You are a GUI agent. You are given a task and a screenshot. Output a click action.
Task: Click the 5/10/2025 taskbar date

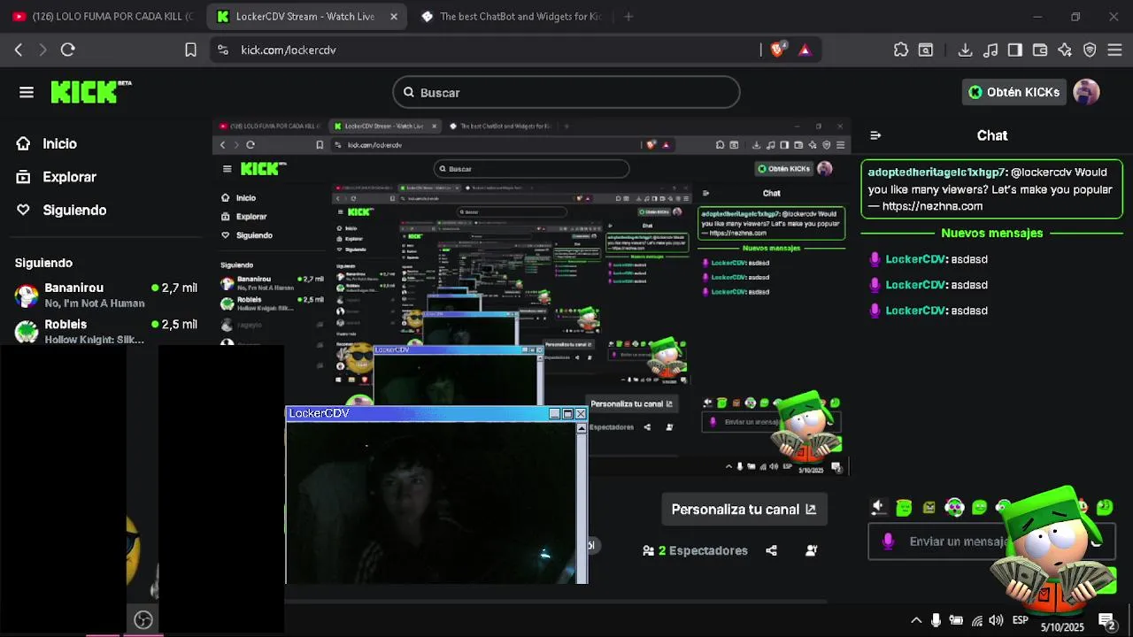(x=1062, y=627)
